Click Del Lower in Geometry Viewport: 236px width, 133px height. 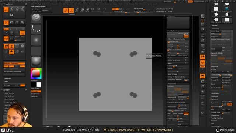tap(216, 37)
